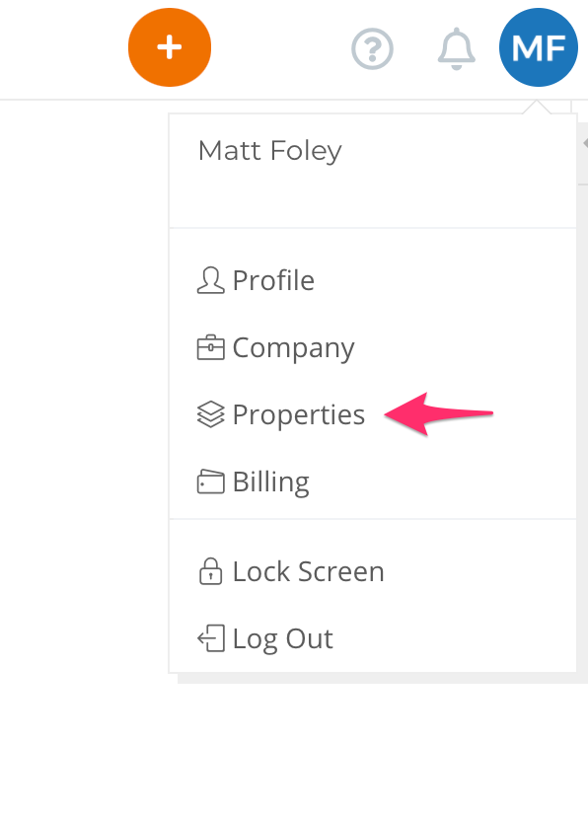Open the Profile menu item
This screenshot has height=815, width=588.
click(273, 280)
